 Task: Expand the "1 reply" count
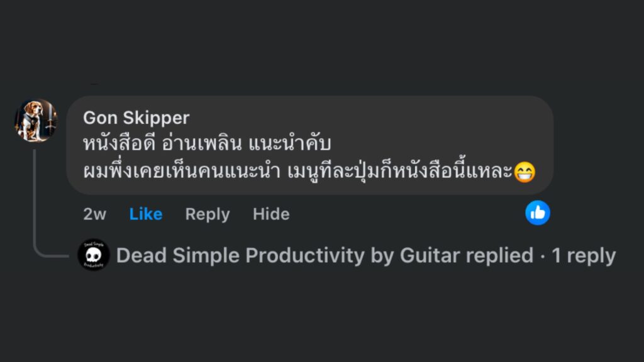tap(584, 256)
